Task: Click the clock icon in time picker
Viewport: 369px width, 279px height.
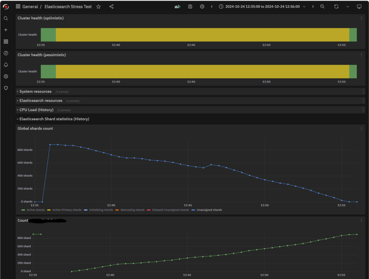Action: click(x=221, y=6)
